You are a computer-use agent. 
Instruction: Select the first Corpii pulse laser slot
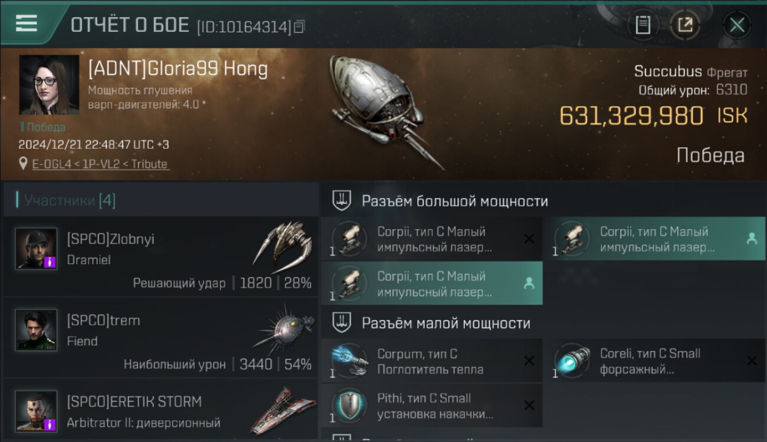[431, 239]
